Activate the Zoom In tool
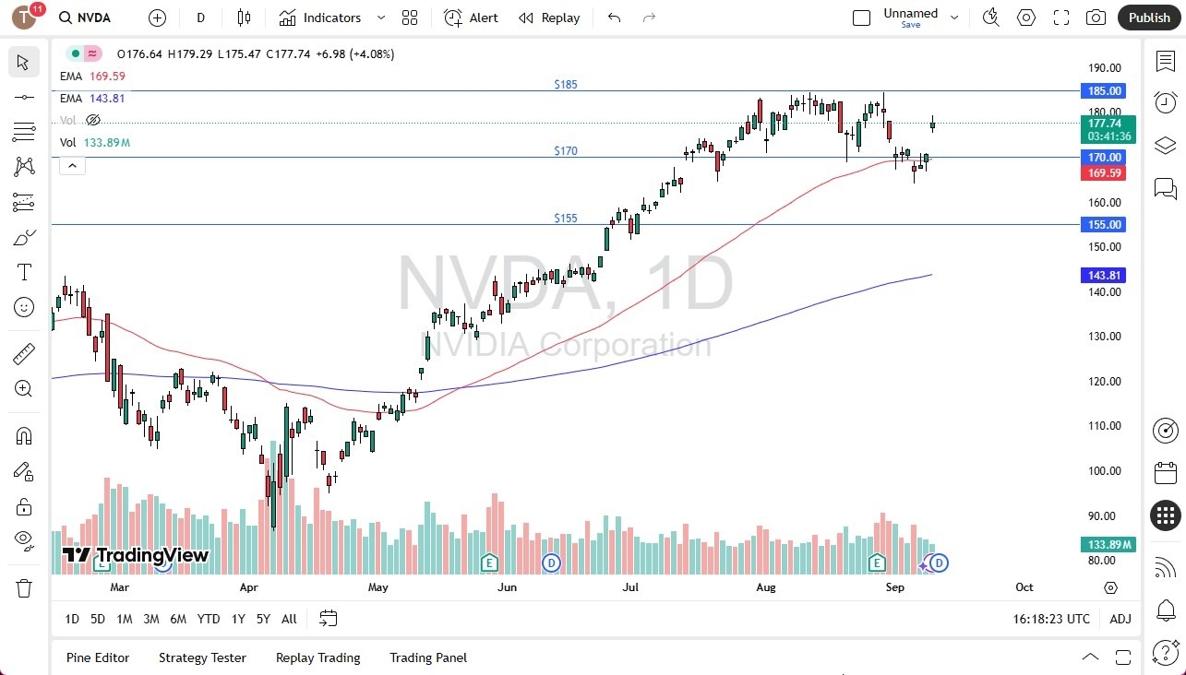This screenshot has height=675, width=1186. (23, 388)
